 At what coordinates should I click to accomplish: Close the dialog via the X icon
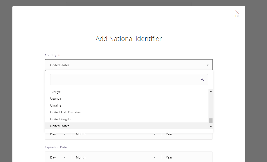click(237, 12)
